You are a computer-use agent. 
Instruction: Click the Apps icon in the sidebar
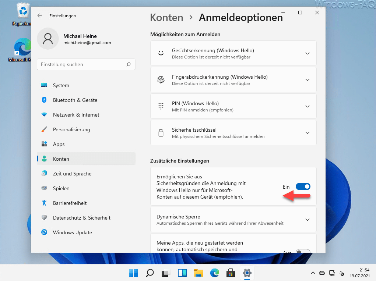[x=44, y=144]
